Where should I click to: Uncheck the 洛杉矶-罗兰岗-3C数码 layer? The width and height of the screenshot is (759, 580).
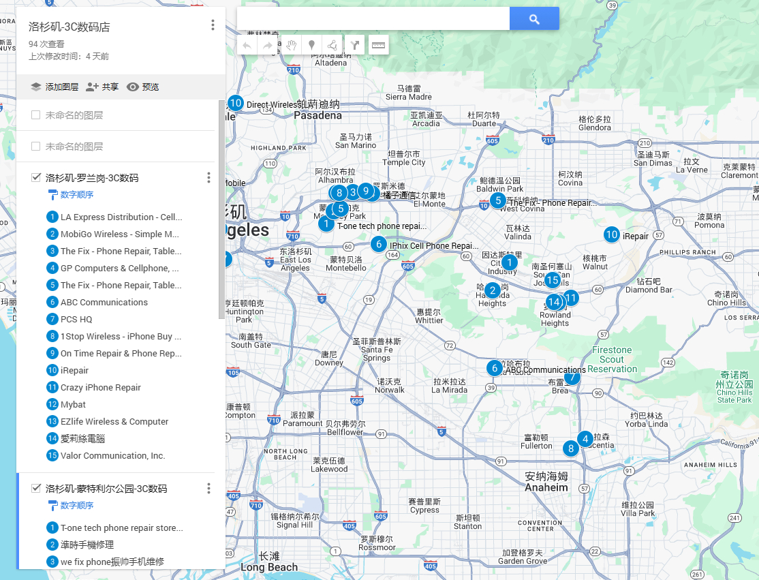click(36, 178)
